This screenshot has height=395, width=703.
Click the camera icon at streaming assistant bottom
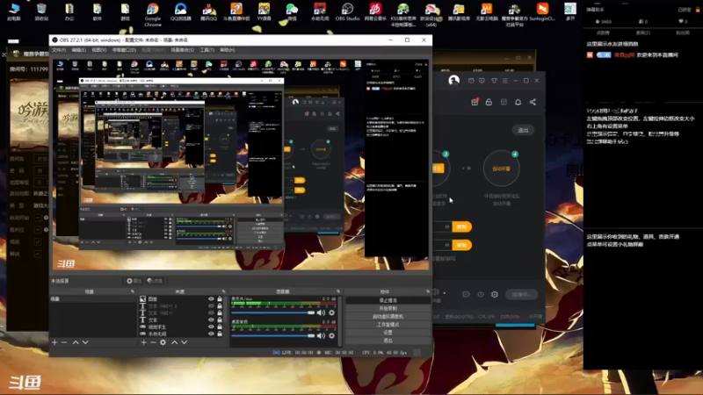467,294
